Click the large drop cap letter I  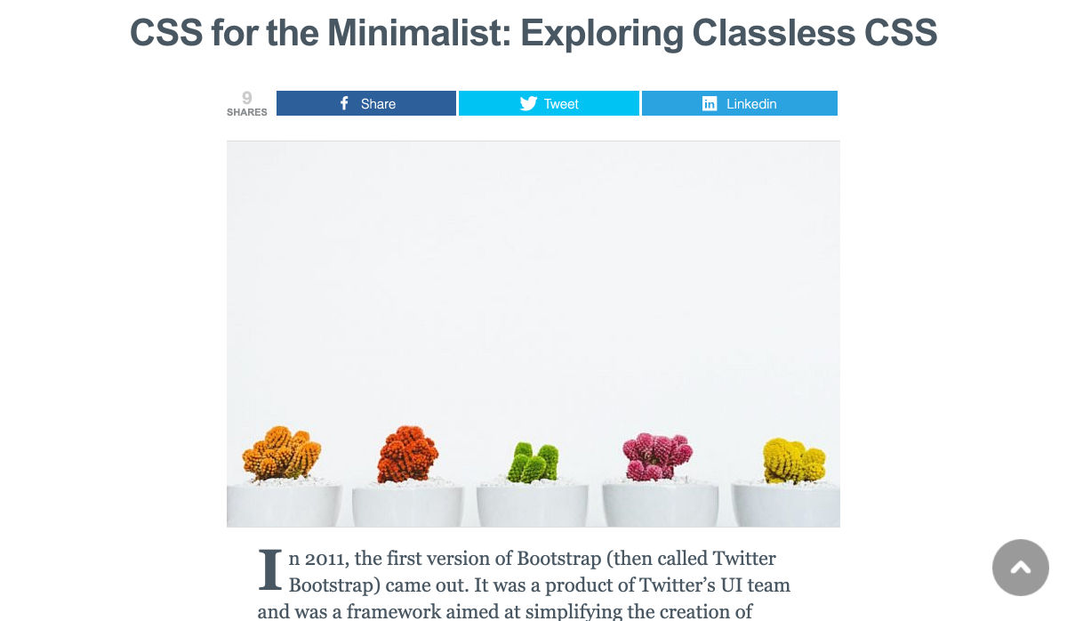click(x=269, y=570)
